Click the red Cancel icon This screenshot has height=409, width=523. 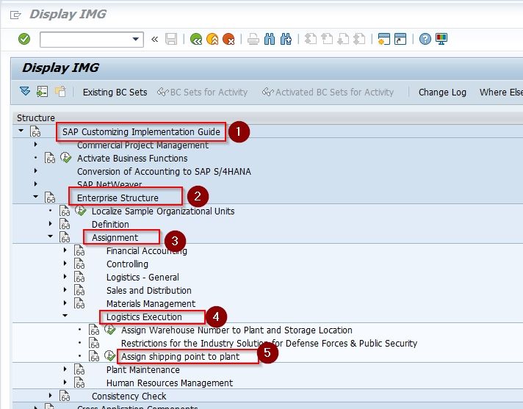(x=228, y=40)
